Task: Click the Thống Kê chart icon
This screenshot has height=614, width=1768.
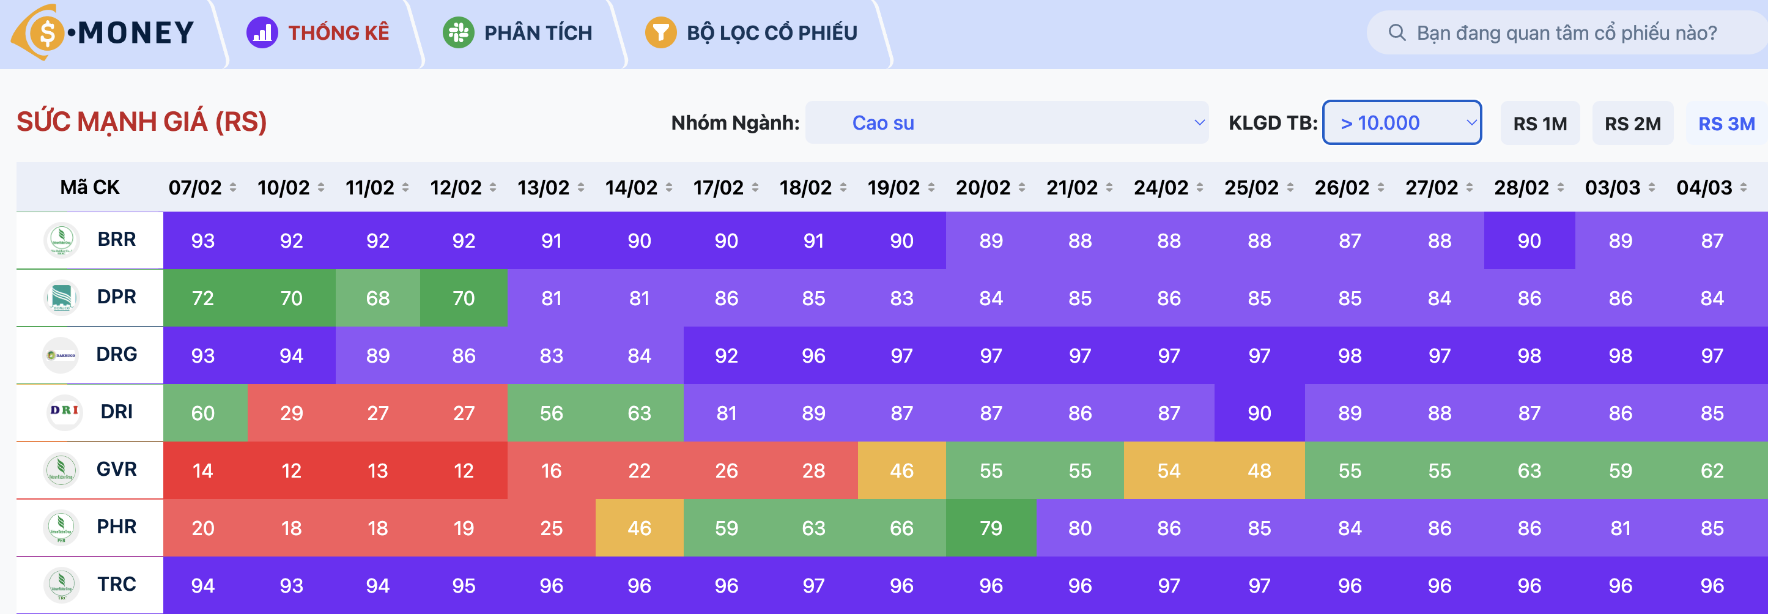Action: click(262, 32)
